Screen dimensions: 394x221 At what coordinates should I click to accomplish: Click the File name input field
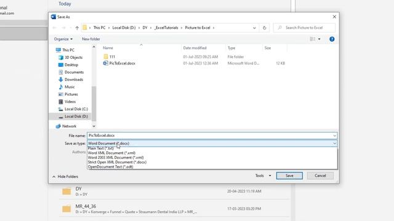pos(209,136)
